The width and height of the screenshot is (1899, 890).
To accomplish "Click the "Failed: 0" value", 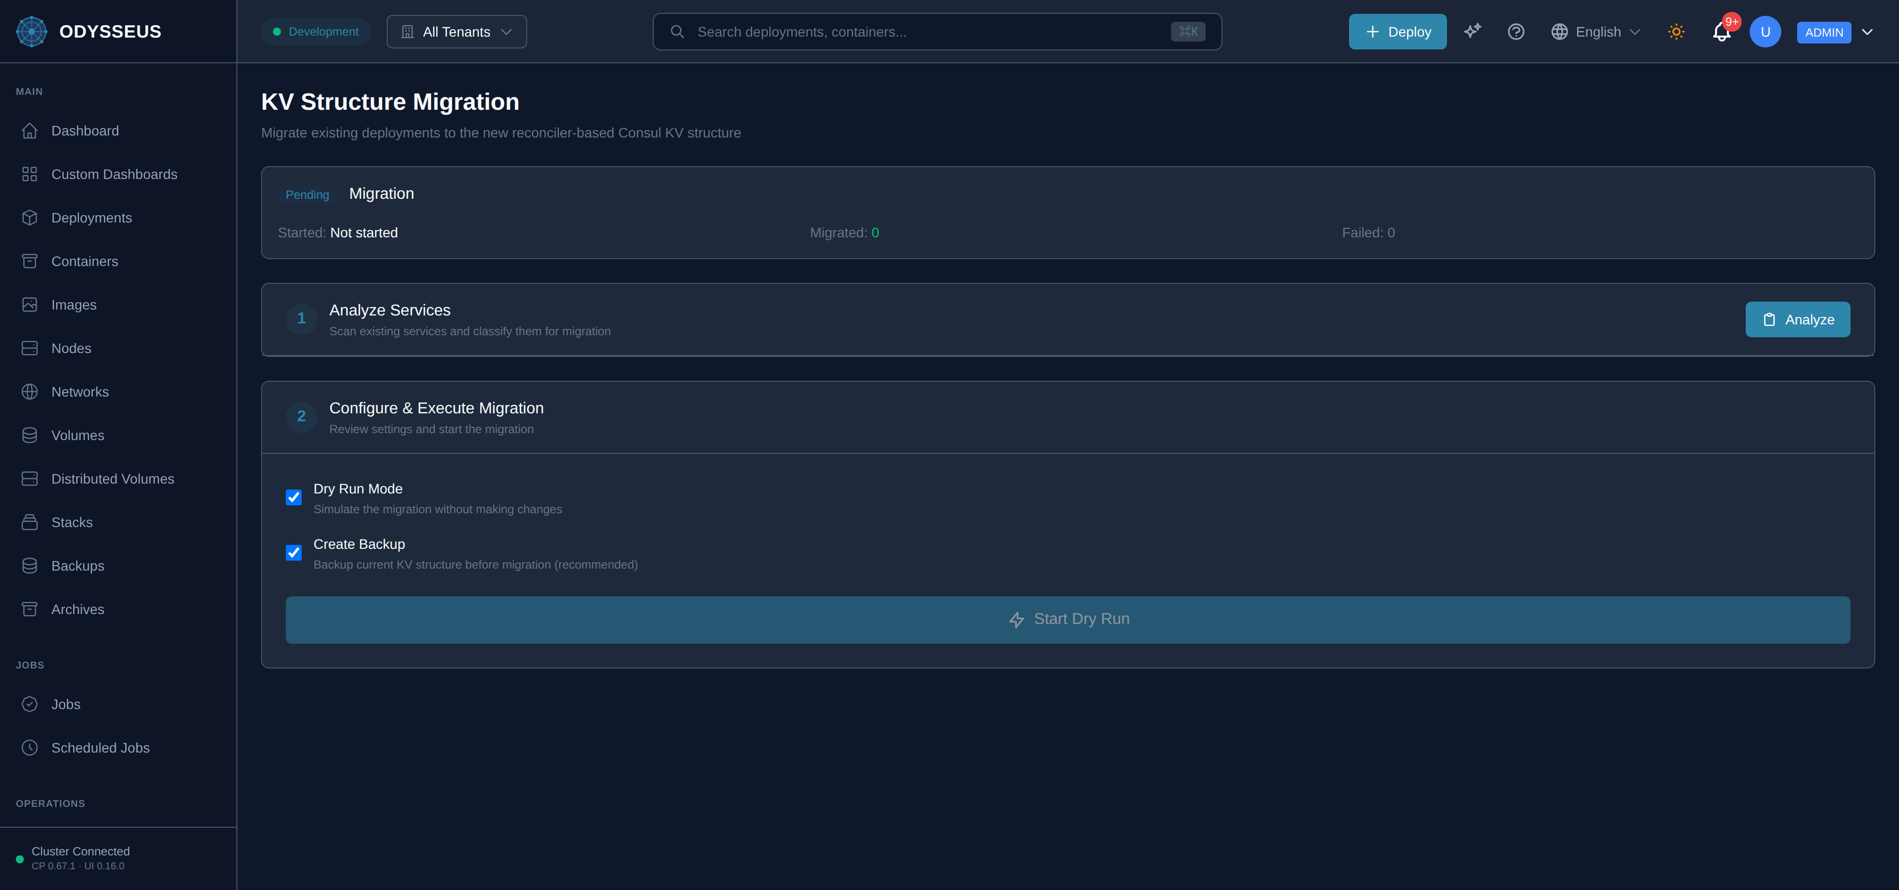I will click(1368, 233).
